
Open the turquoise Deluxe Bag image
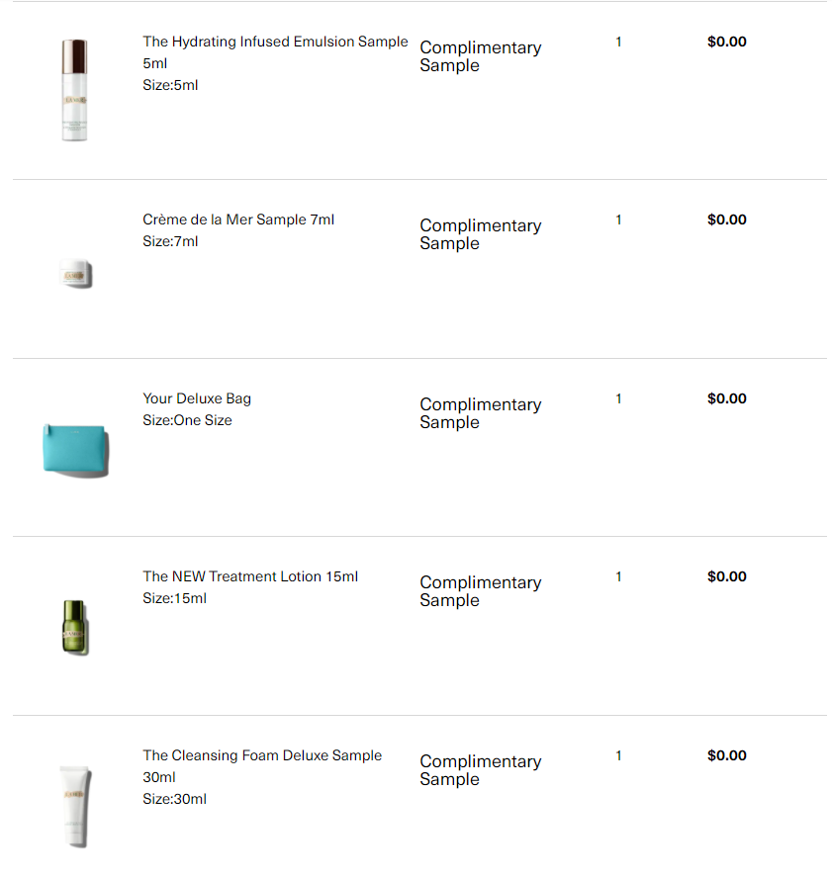tap(75, 451)
